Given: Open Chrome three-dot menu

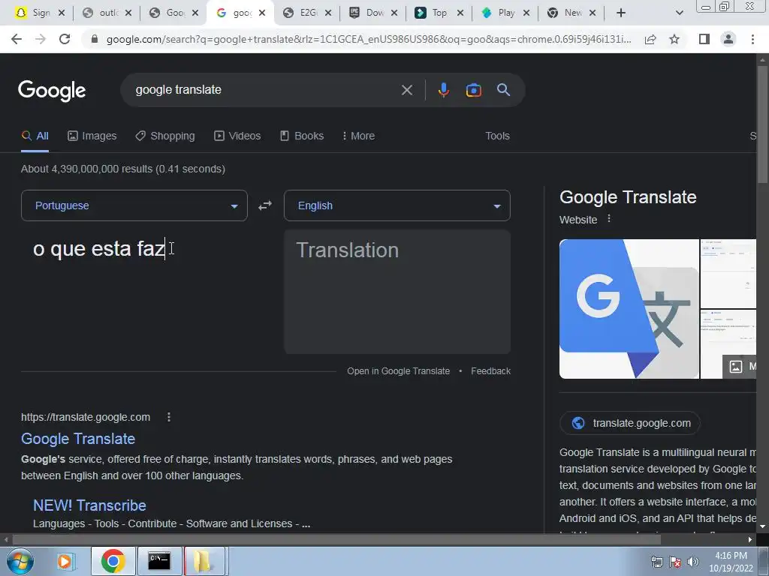Looking at the screenshot, I should point(752,39).
